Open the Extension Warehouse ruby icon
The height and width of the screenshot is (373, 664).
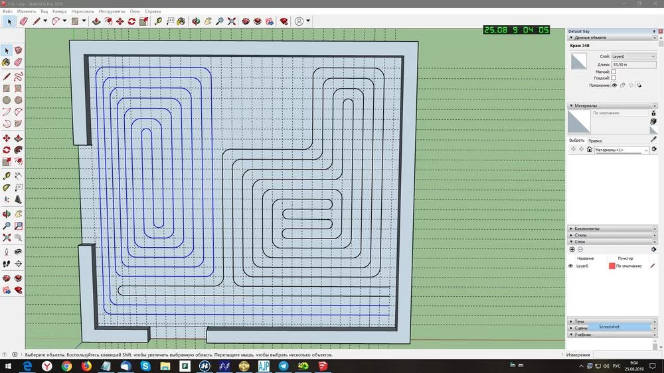tap(284, 21)
